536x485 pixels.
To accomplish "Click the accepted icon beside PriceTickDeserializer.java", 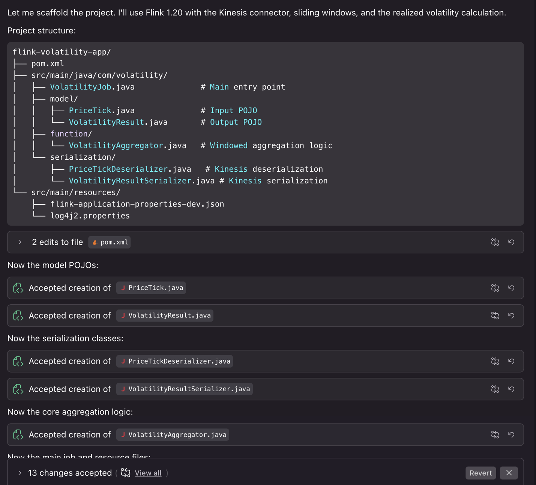I will click(18, 361).
